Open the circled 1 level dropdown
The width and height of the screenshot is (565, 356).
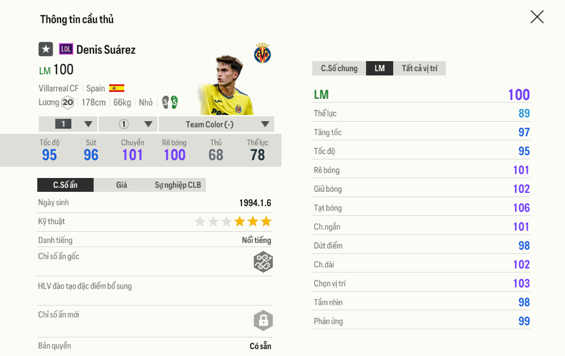[128, 124]
